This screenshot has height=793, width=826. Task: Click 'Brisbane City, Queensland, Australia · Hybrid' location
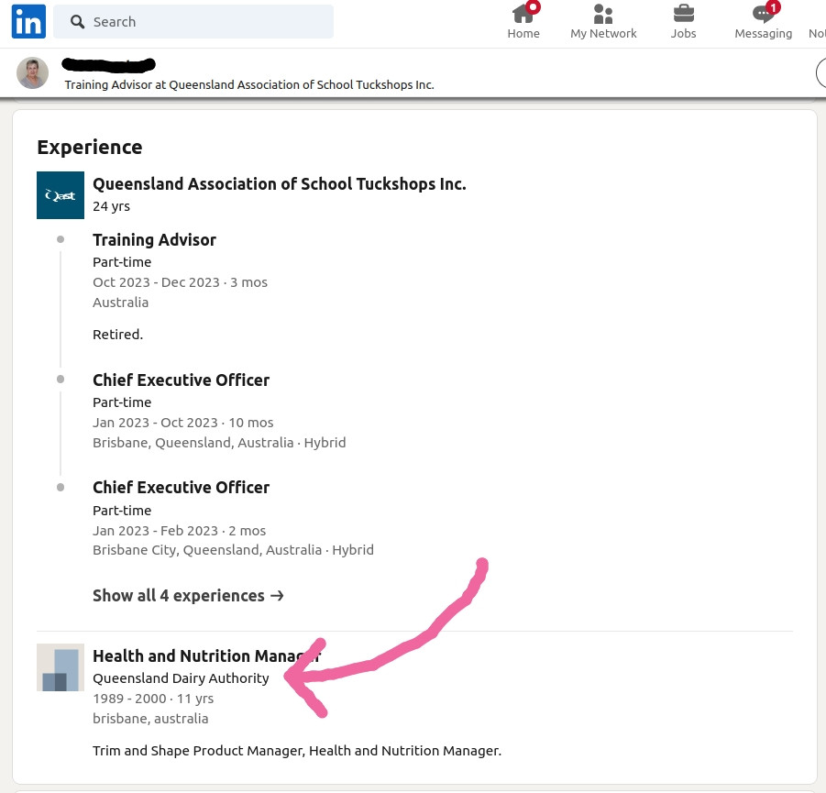click(x=234, y=550)
